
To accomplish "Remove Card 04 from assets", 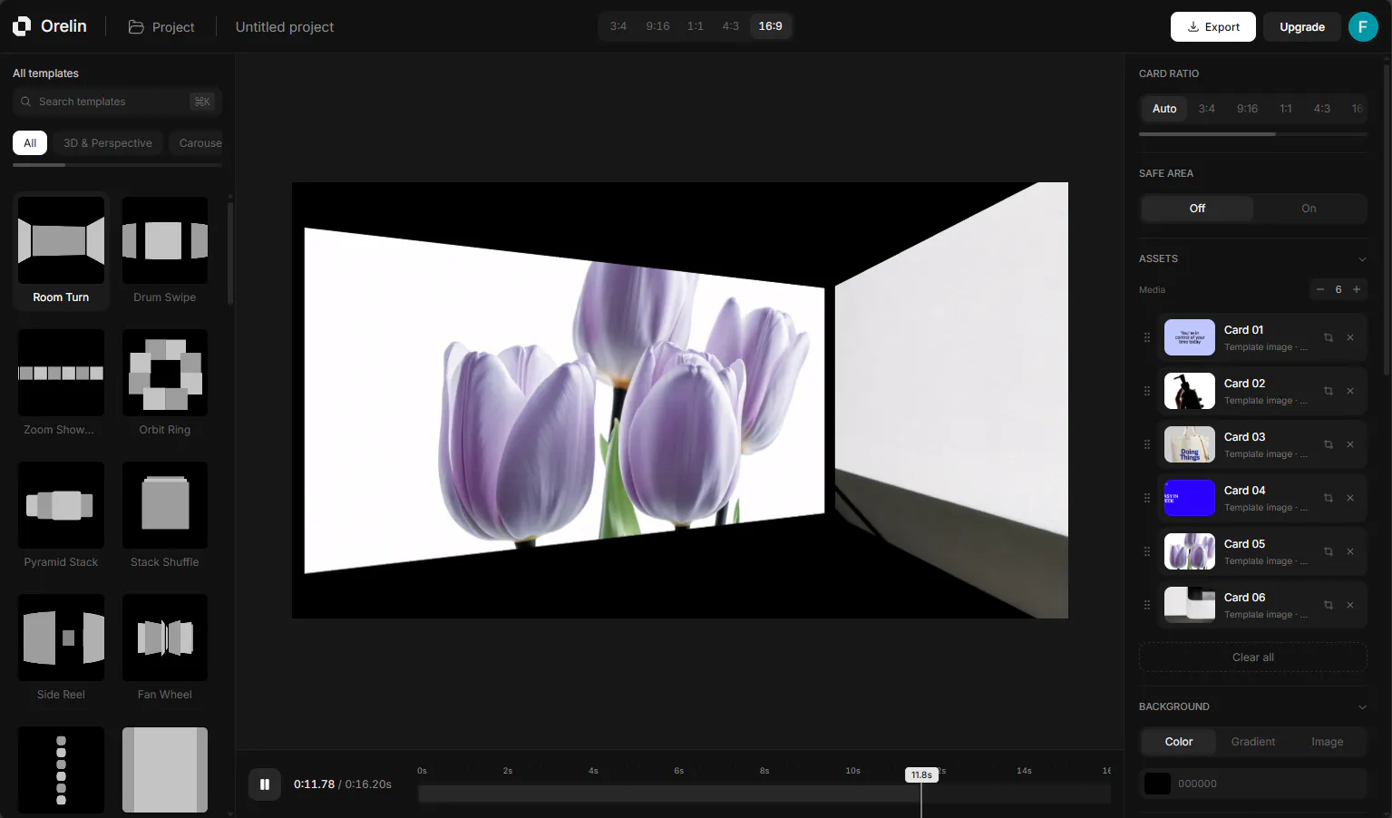I will [x=1350, y=498].
